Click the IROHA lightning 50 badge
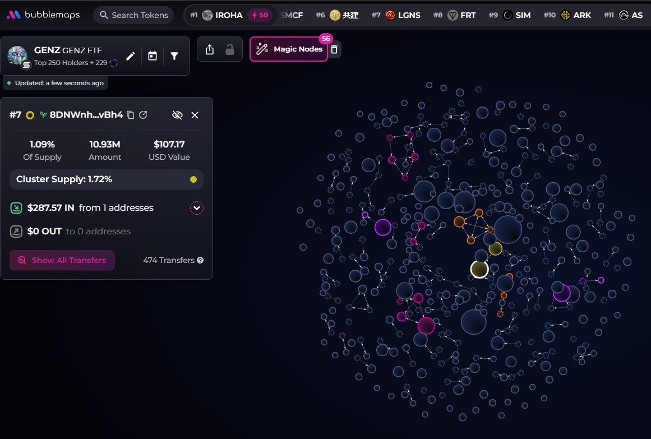Image resolution: width=651 pixels, height=439 pixels. (x=260, y=15)
